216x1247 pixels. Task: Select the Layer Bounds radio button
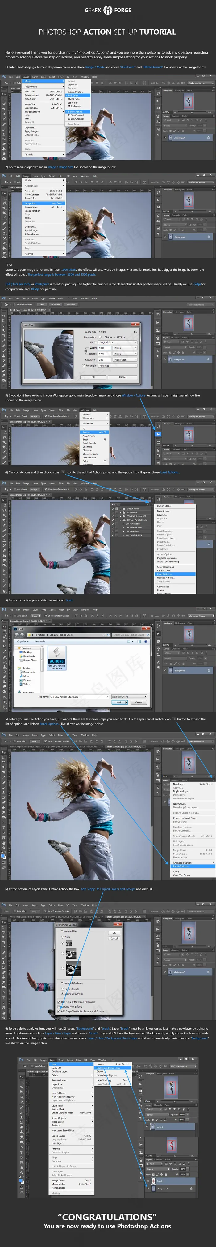point(62,989)
